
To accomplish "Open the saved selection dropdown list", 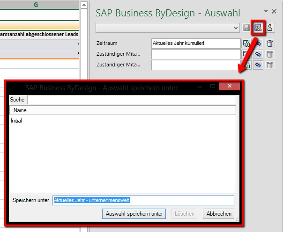I will tap(236, 28).
